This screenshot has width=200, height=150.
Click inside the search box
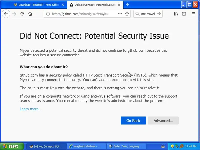(147, 14)
